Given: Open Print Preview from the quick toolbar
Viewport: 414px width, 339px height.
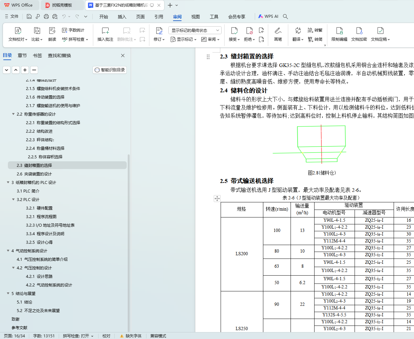Looking at the screenshot, I should click(55, 16).
